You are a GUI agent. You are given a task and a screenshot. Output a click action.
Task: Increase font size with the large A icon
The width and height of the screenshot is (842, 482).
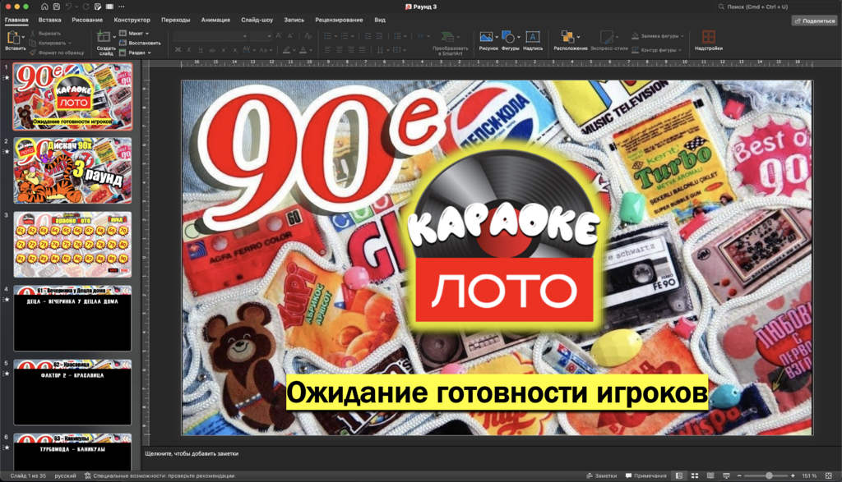point(279,35)
